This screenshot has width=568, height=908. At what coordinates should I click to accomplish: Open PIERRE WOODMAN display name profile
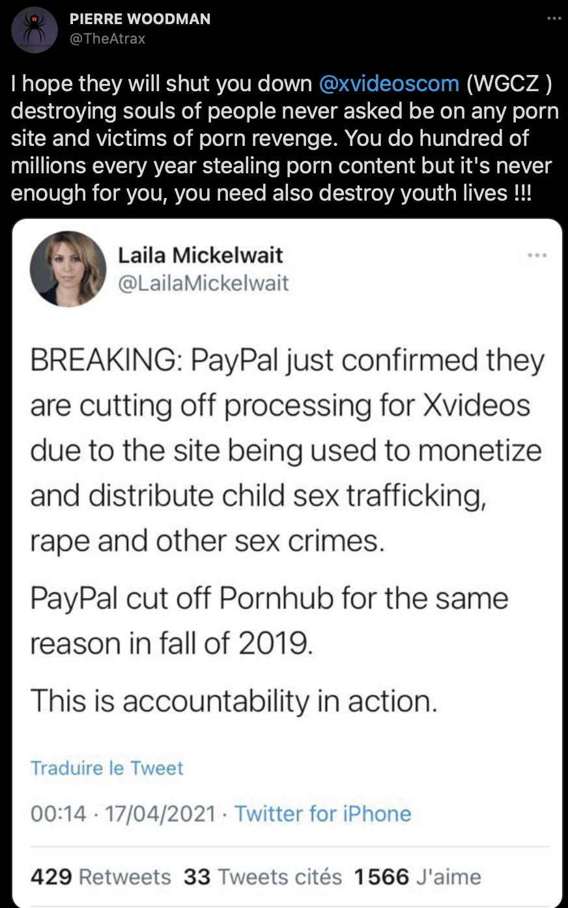point(140,19)
